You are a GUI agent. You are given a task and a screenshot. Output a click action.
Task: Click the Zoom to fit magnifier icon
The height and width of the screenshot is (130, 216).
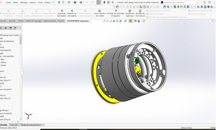[x=104, y=21]
